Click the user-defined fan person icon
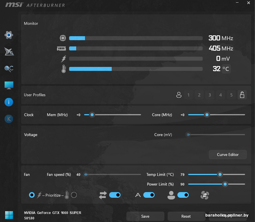The image size is (255, 222). click(171, 195)
